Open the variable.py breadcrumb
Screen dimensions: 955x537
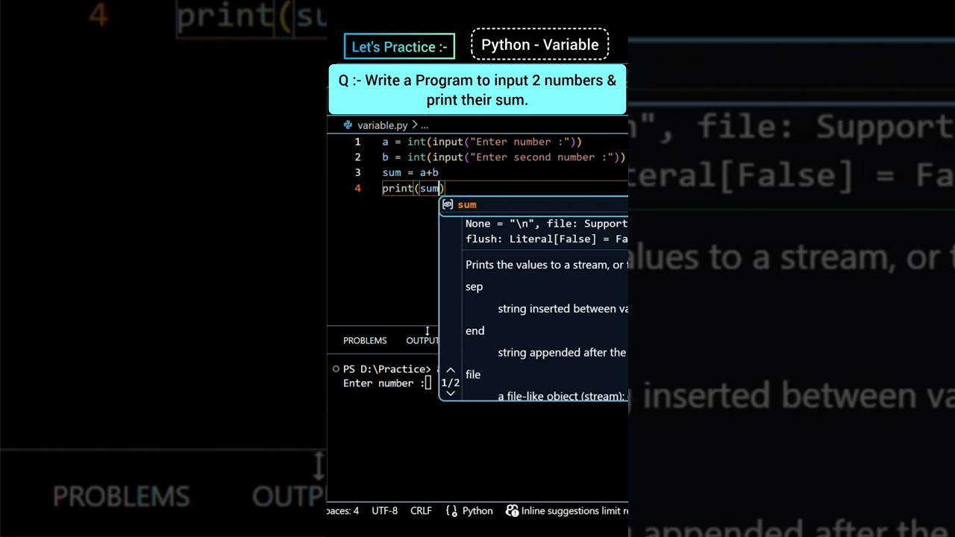pyautogui.click(x=382, y=125)
